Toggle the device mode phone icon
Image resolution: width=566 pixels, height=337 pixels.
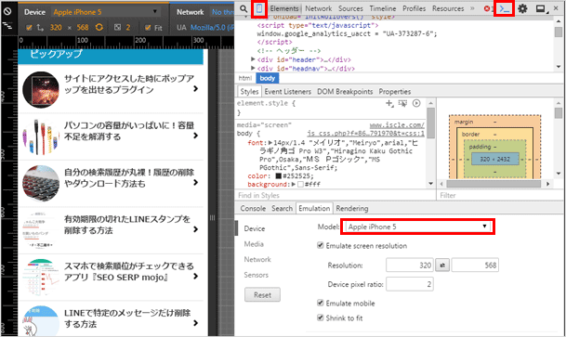pyautogui.click(x=259, y=8)
